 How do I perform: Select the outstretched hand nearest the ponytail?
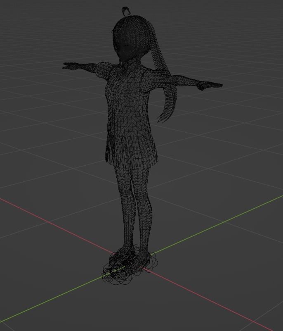210,85
